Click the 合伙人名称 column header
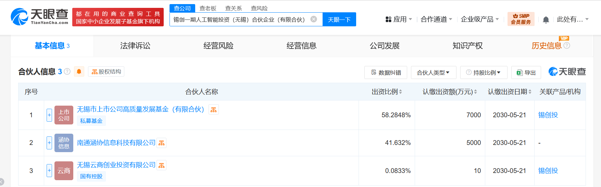 [201, 92]
